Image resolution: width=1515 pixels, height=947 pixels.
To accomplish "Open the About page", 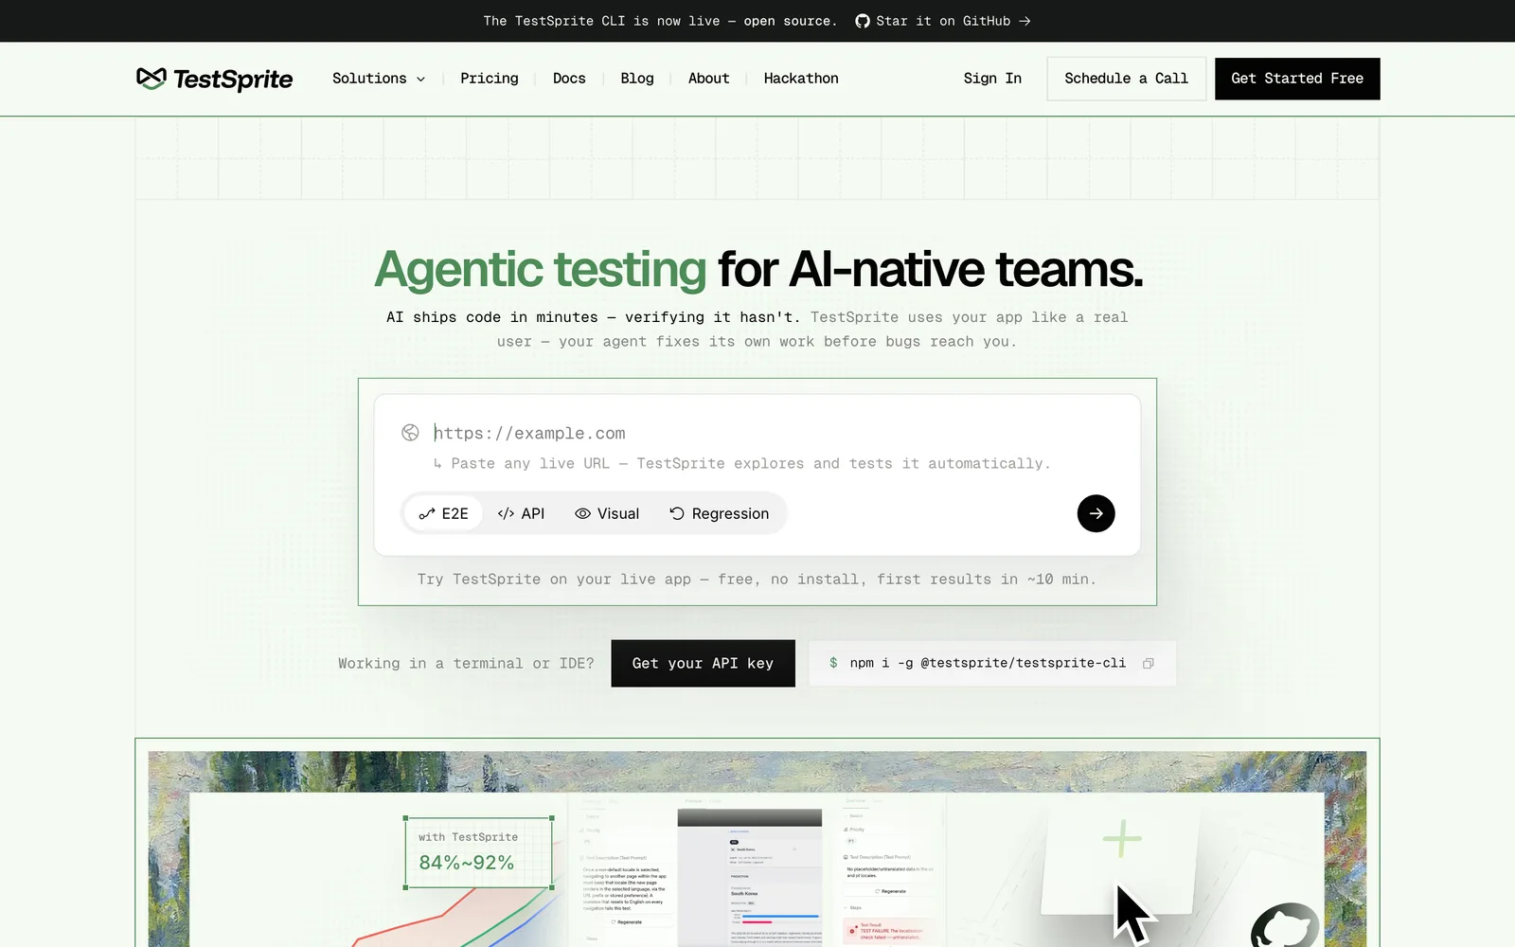I will click(x=708, y=79).
